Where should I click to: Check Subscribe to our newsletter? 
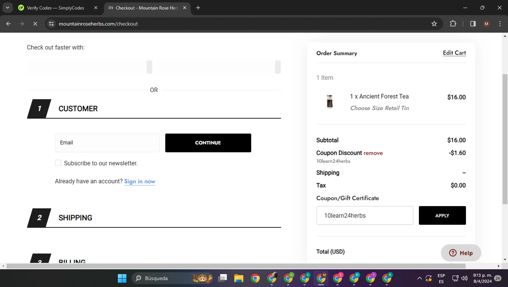pos(58,163)
